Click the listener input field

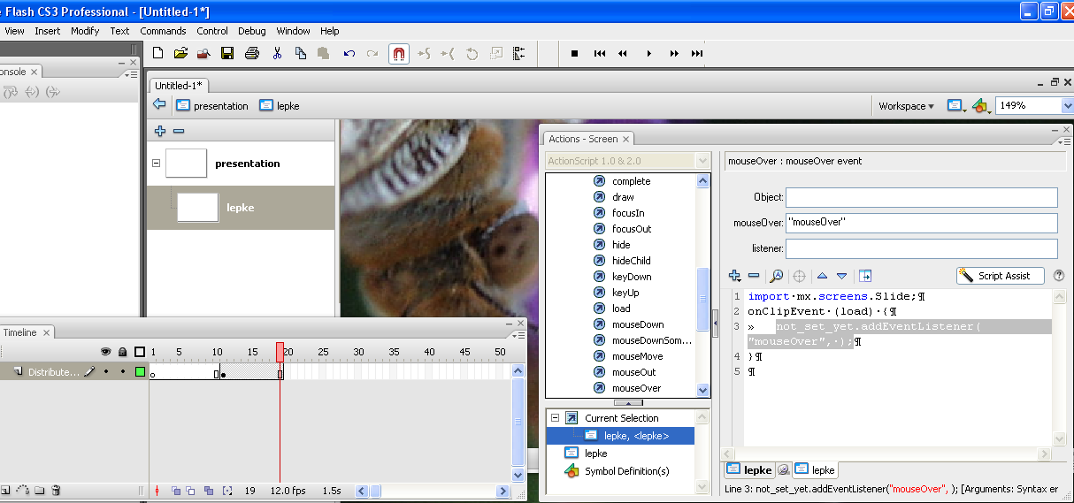pos(922,248)
